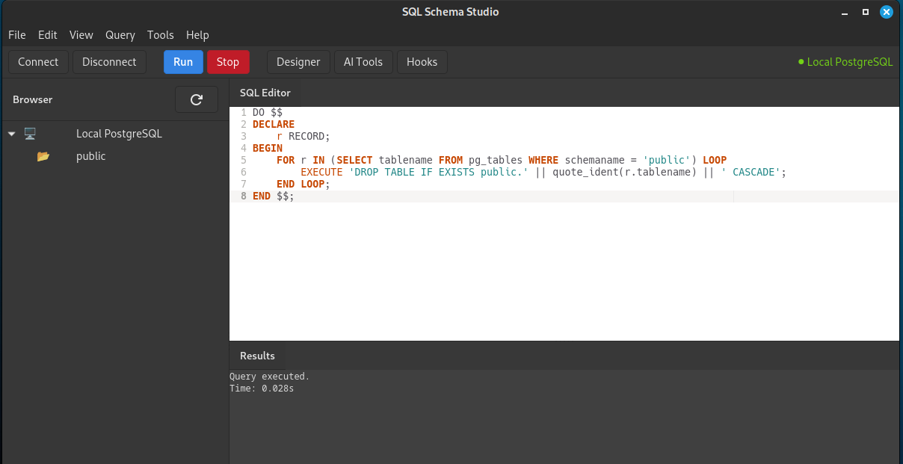The width and height of the screenshot is (903, 464).
Task: Click the 'DROP TABLE IF EXISTS public.' string
Action: tap(439, 172)
